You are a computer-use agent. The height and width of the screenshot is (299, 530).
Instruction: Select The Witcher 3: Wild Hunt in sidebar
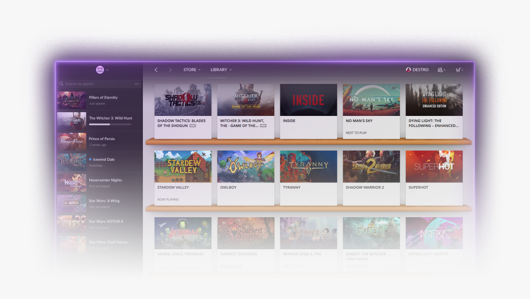tap(100, 121)
